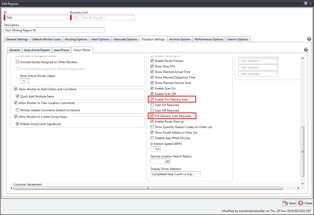Open the Business Unit dropdown

click(132, 18)
